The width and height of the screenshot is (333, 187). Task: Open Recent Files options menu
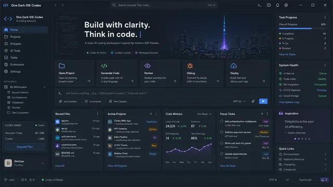coord(97,114)
